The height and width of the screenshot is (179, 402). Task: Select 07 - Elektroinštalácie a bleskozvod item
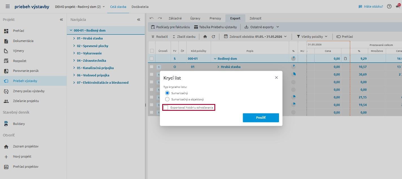coord(103,83)
